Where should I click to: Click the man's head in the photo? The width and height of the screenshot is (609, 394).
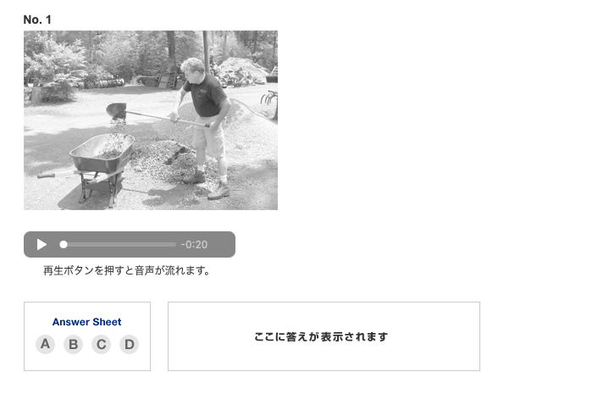tap(194, 69)
